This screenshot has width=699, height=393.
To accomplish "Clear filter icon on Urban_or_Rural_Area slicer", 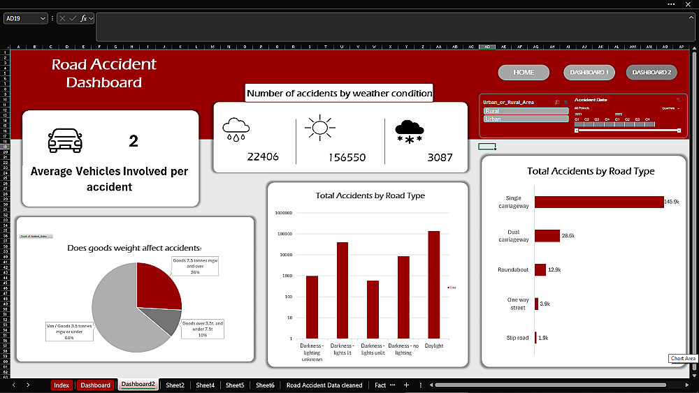I will (565, 103).
